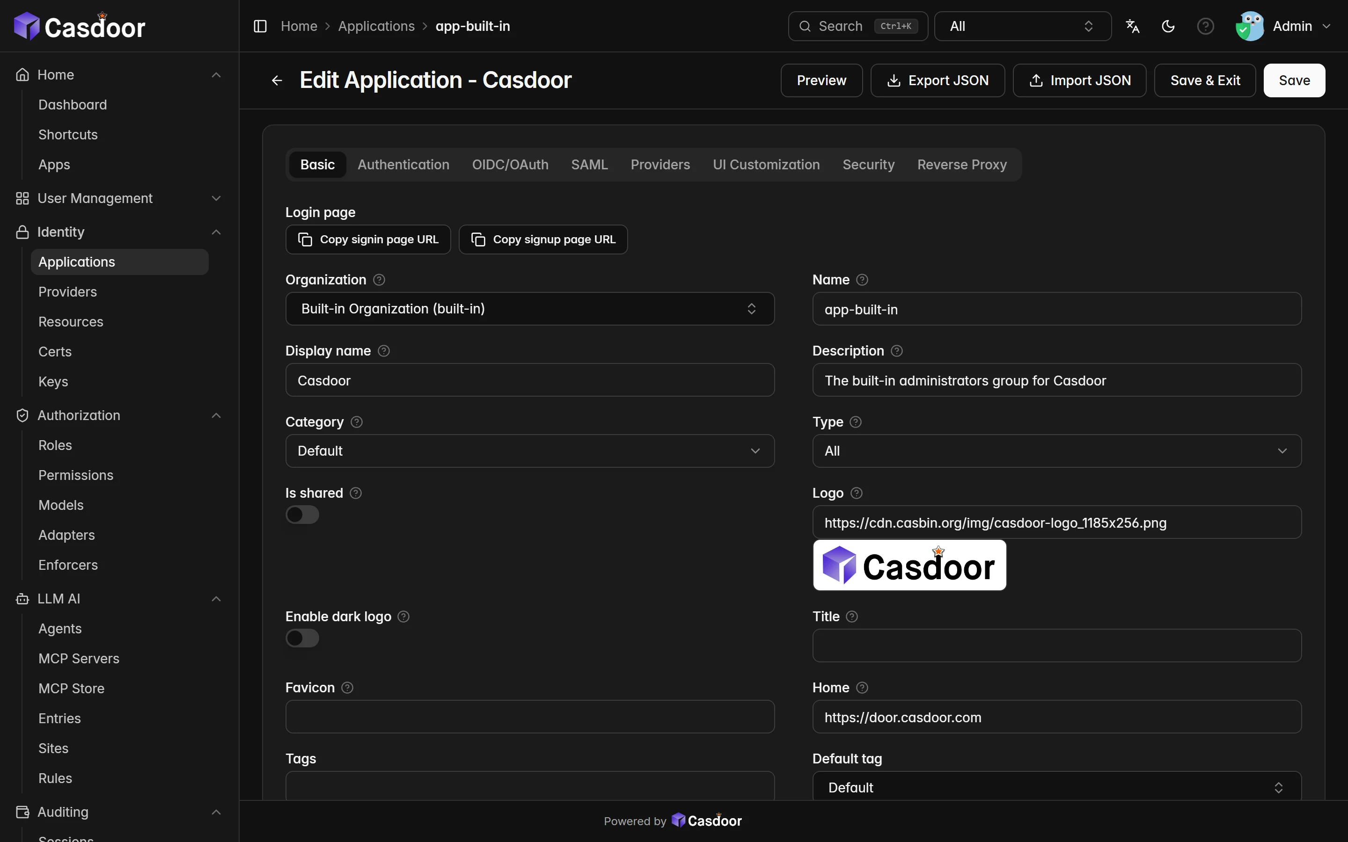Open the Security tab

pos(868,165)
